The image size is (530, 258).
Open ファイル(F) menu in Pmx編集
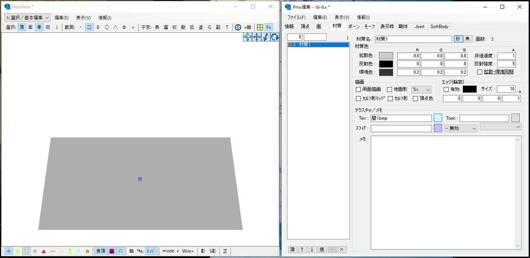(297, 17)
